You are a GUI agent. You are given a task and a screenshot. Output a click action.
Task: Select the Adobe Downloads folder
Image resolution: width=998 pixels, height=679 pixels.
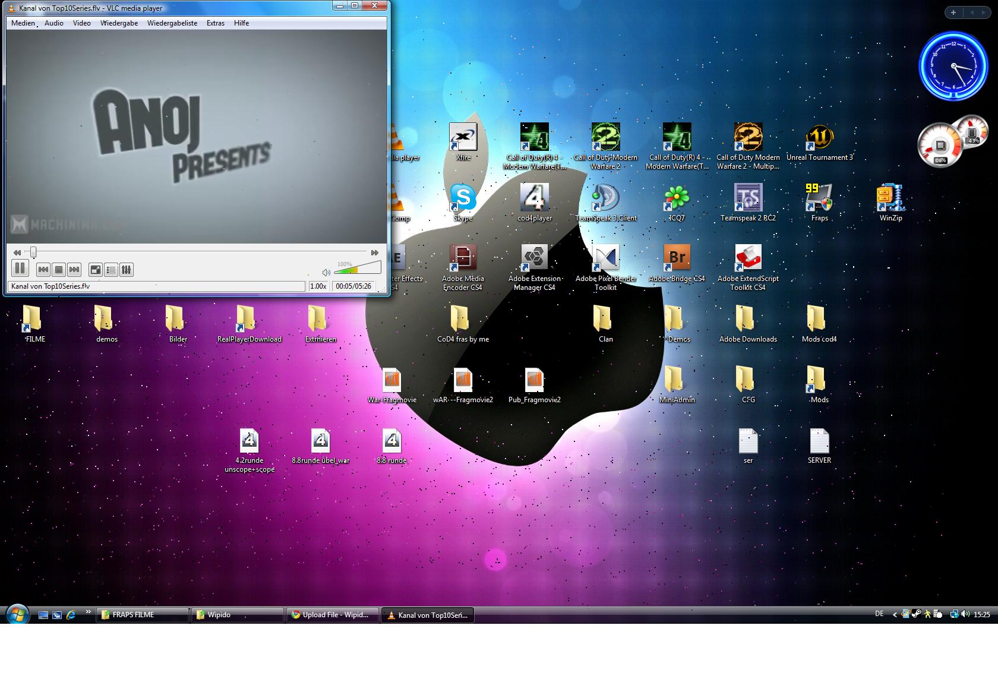(748, 324)
